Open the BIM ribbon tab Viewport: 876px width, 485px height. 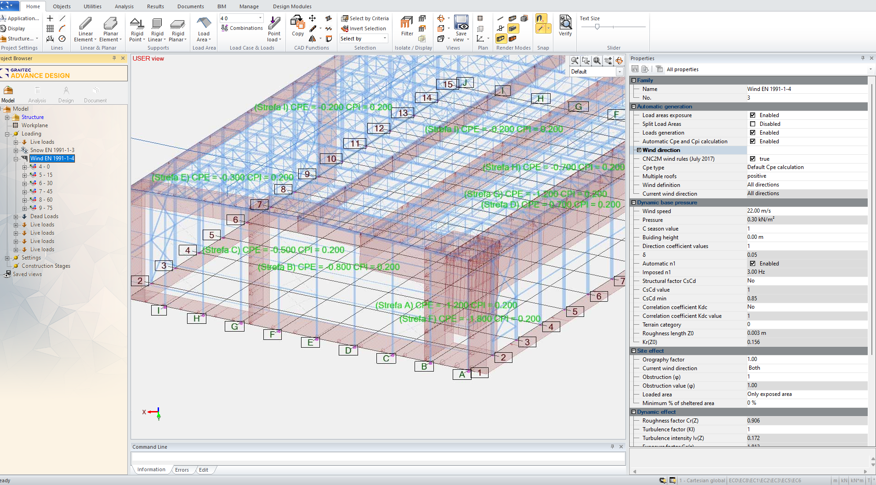222,6
